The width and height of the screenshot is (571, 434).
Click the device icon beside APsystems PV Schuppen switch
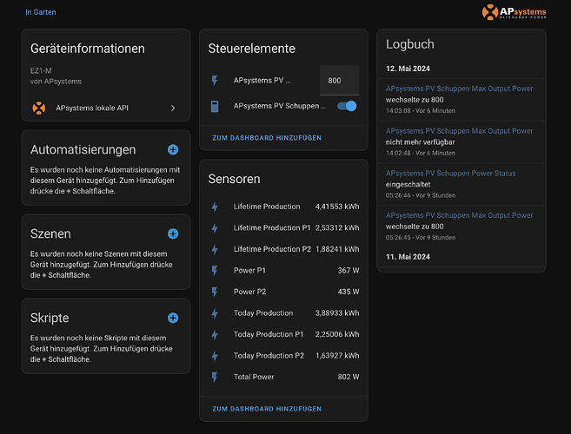click(x=215, y=106)
